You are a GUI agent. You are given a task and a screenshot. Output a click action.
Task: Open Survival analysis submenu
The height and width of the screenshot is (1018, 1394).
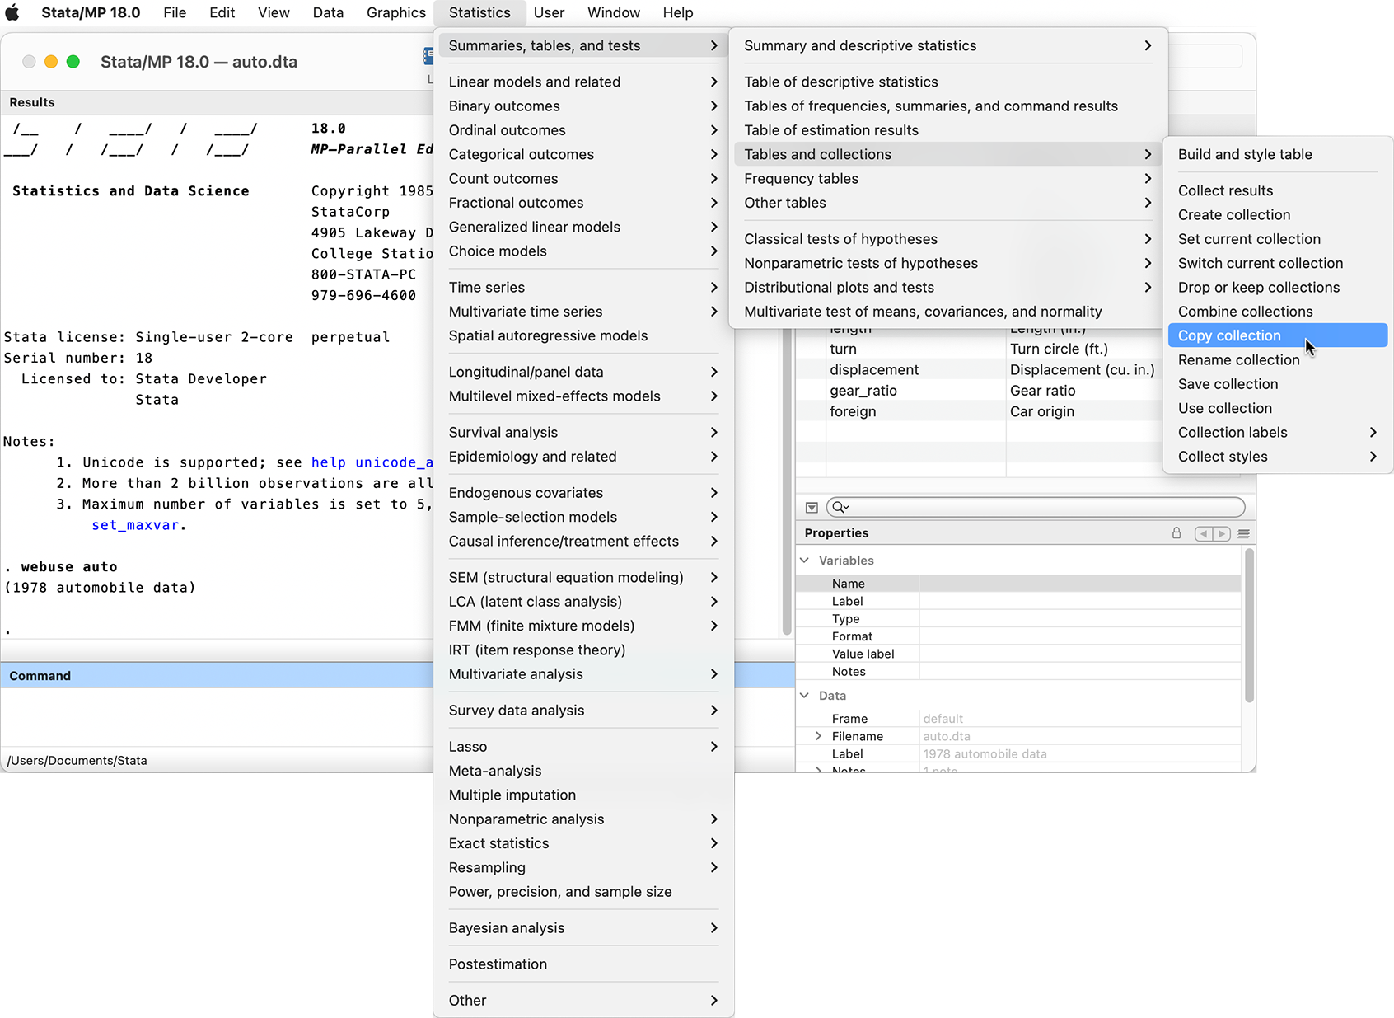(x=583, y=433)
